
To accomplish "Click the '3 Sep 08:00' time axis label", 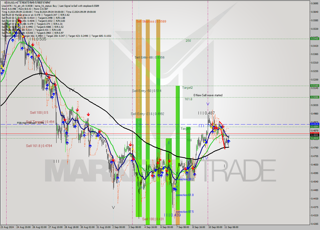I will 135,227.
